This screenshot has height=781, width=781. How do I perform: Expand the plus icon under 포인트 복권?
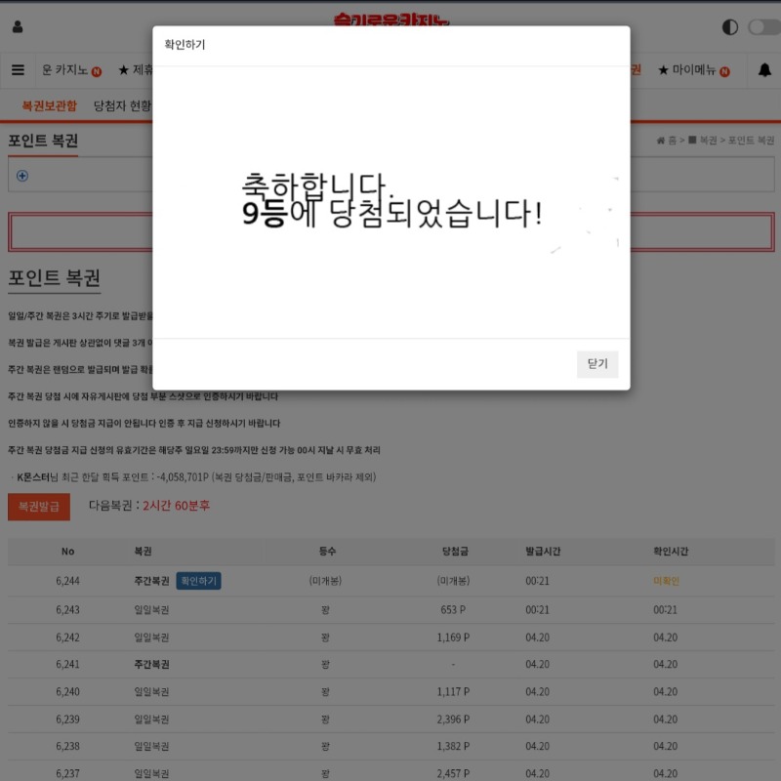coord(22,176)
